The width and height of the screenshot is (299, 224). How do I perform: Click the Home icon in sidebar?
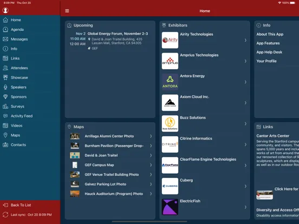(5, 20)
